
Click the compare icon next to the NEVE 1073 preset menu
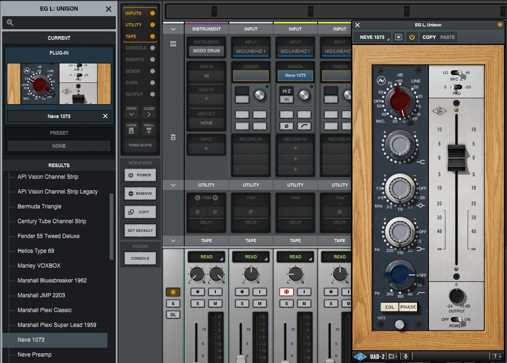click(398, 37)
